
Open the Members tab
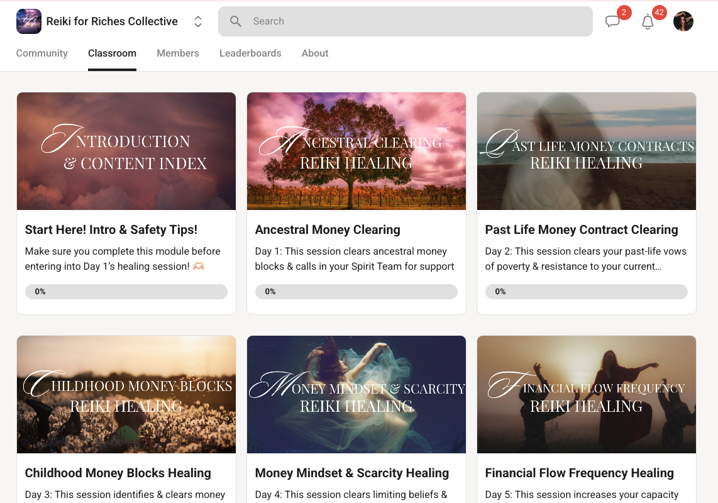(178, 53)
